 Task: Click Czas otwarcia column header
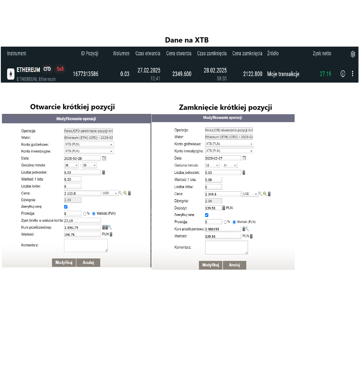click(148, 53)
